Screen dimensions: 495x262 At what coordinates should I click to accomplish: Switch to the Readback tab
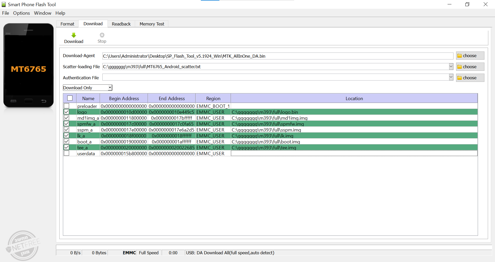pos(121,24)
